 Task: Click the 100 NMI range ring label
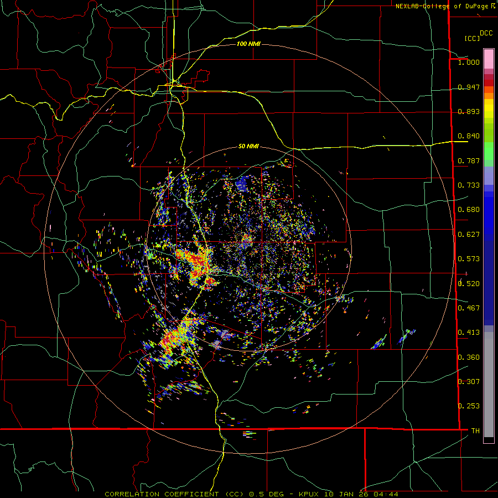tap(248, 44)
